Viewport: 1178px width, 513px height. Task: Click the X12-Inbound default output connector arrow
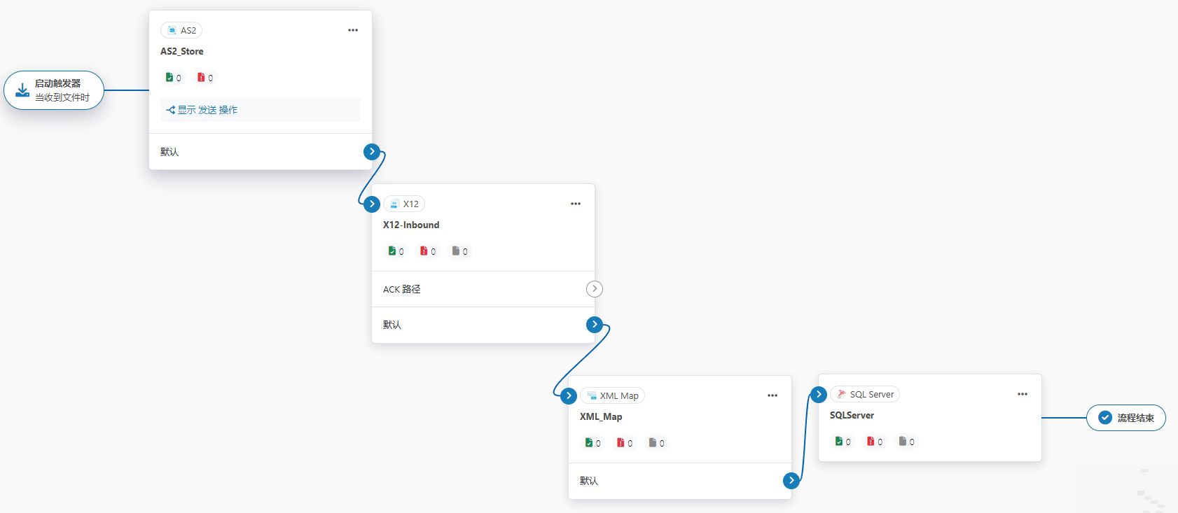(x=595, y=324)
